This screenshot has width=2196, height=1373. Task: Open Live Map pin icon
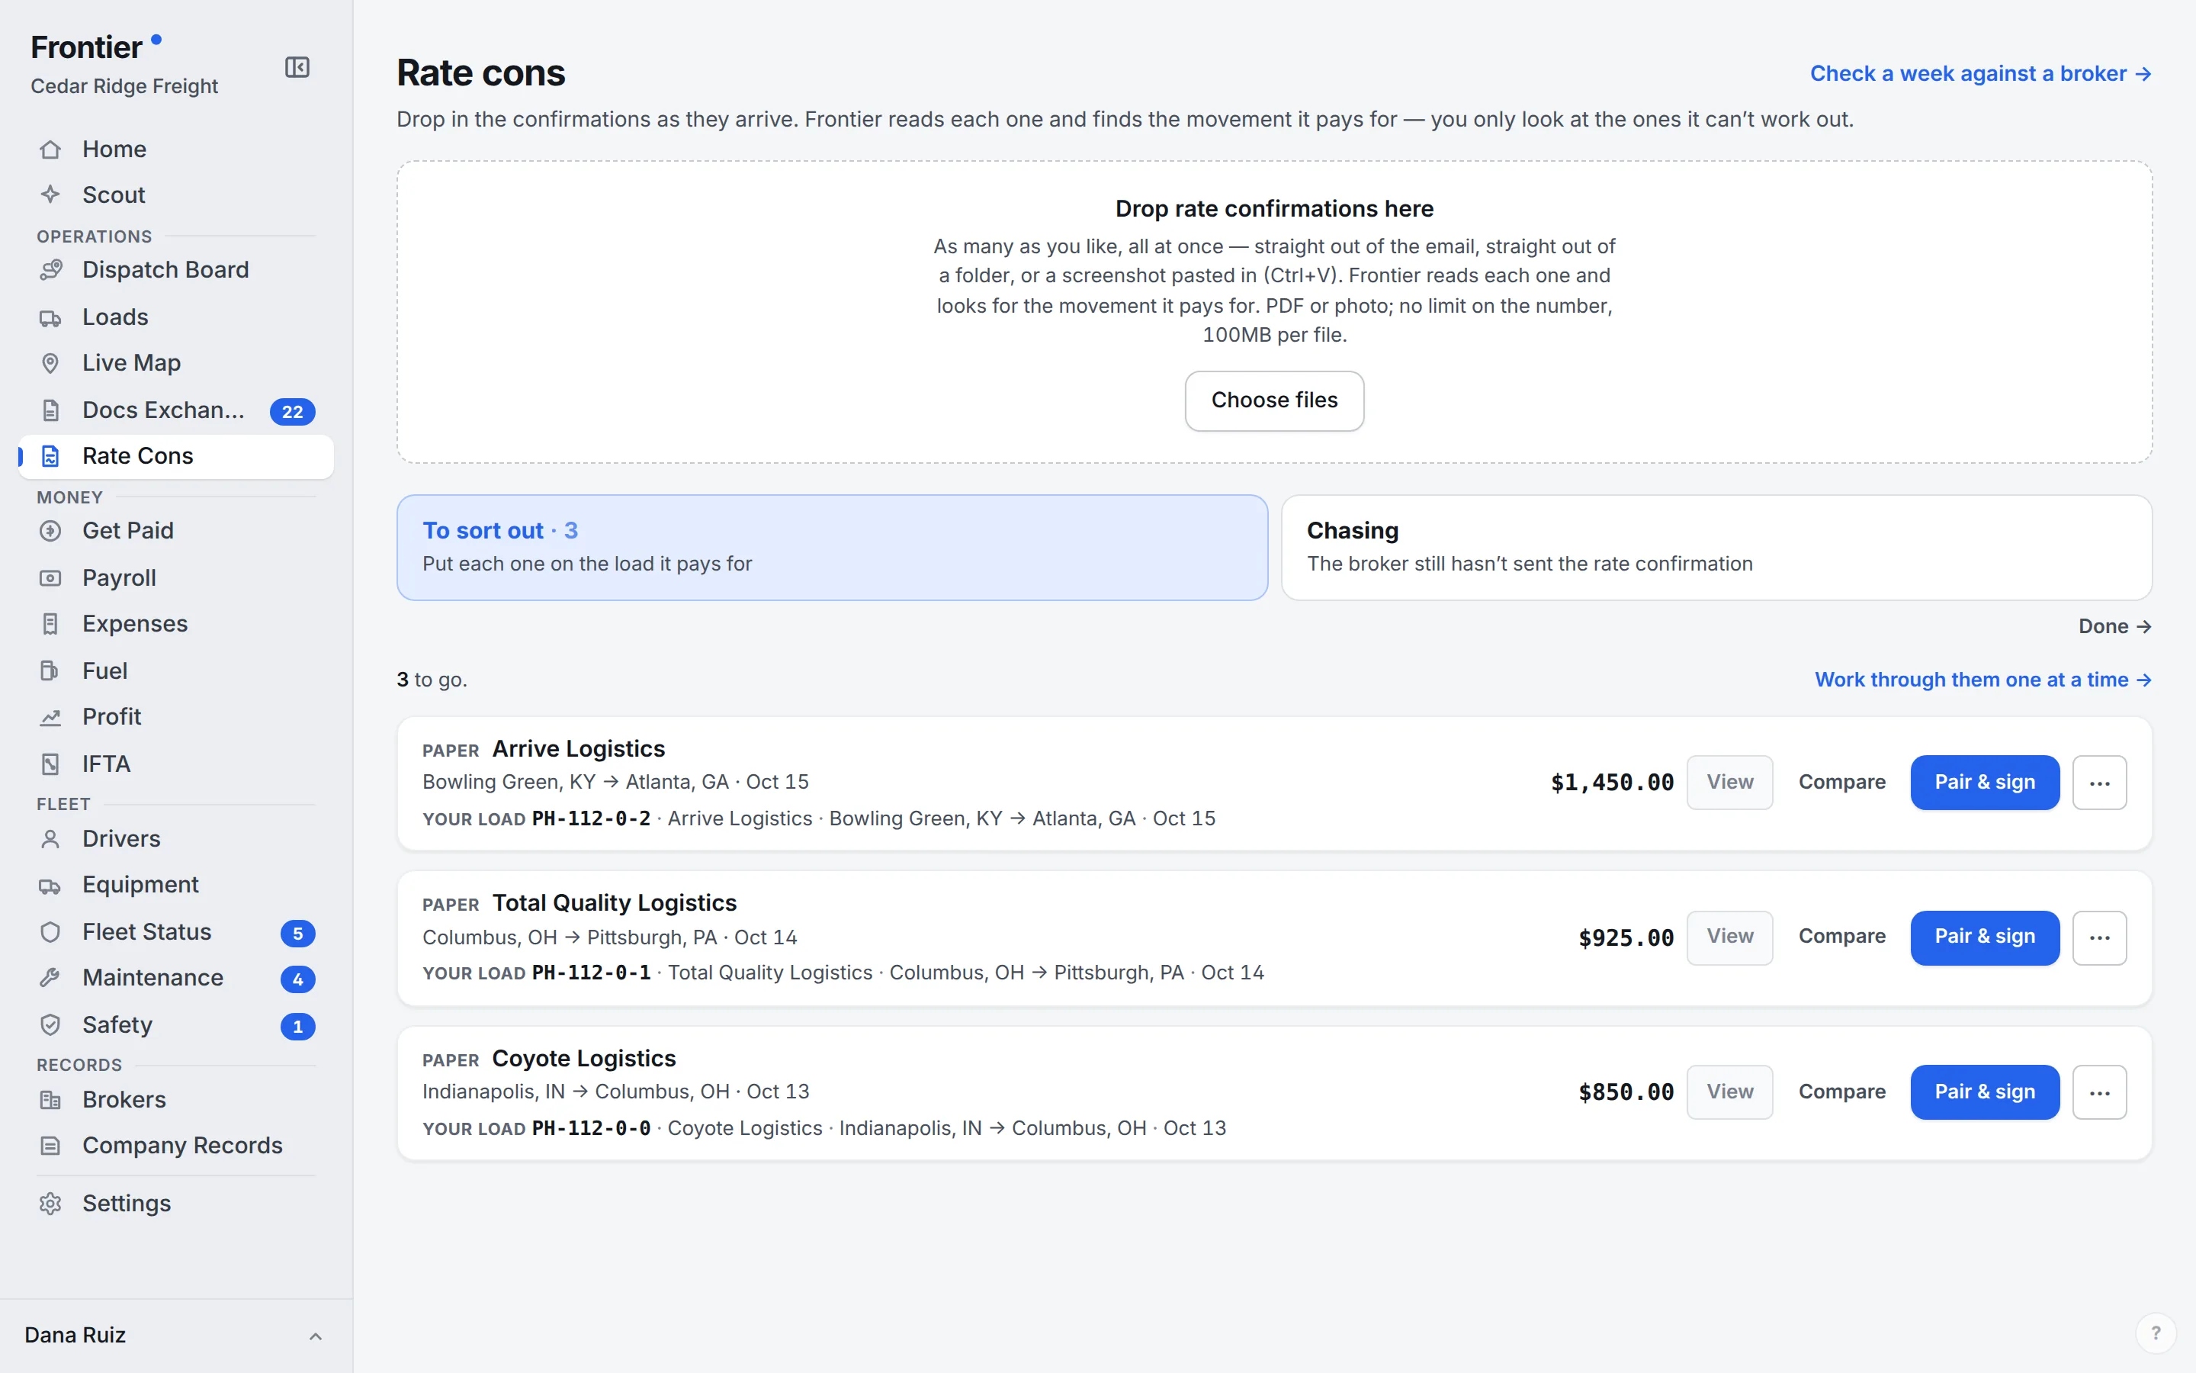coord(51,362)
